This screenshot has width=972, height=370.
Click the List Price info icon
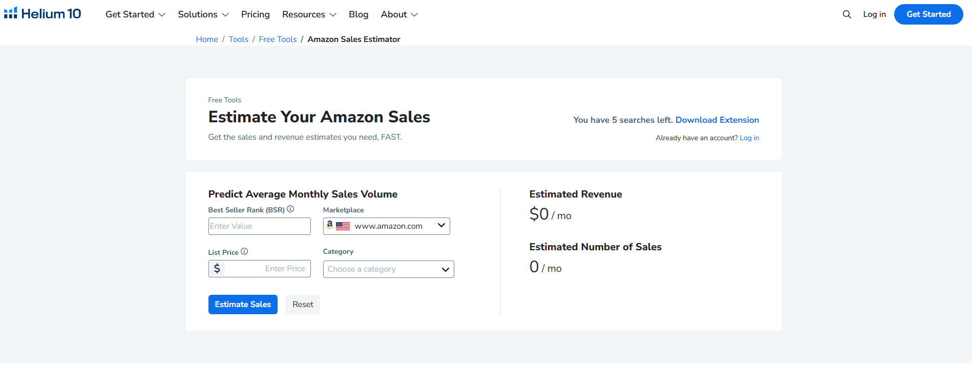click(x=244, y=251)
